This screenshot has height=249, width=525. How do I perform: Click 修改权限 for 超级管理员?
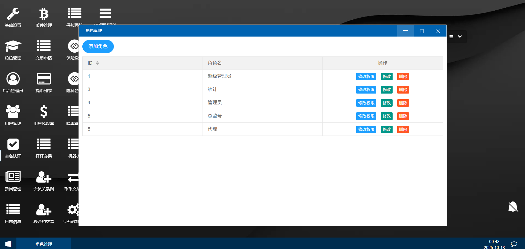click(x=366, y=77)
